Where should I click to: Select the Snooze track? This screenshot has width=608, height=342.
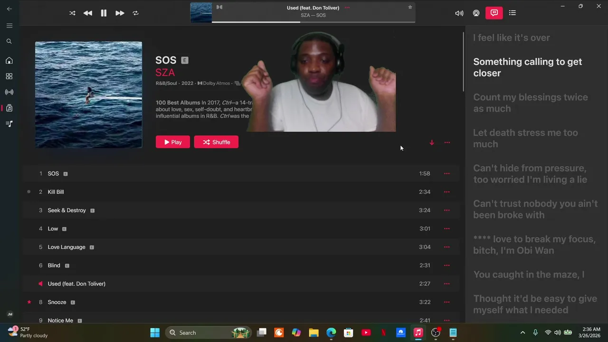pos(241,302)
